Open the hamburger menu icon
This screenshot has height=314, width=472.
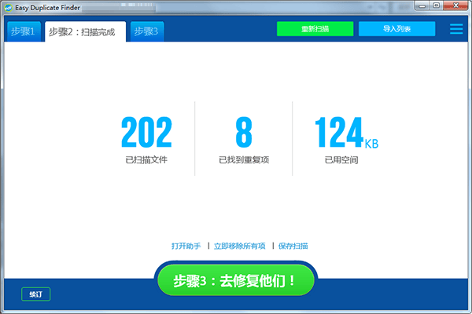pyautogui.click(x=456, y=29)
